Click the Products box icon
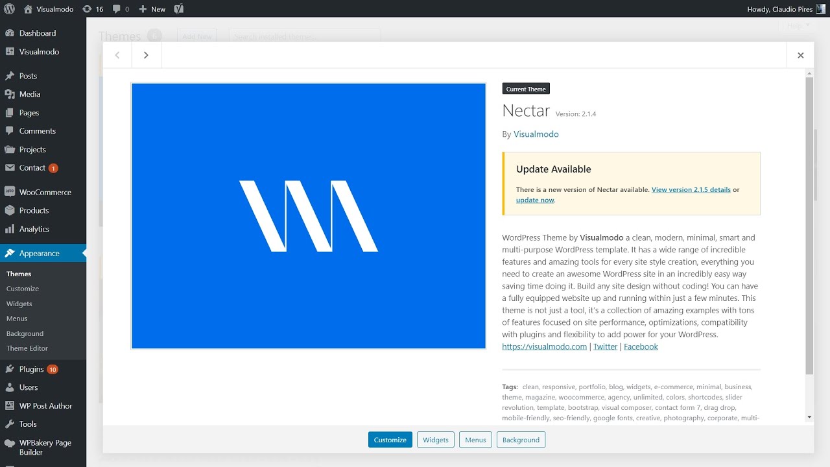830x467 pixels. tap(10, 210)
